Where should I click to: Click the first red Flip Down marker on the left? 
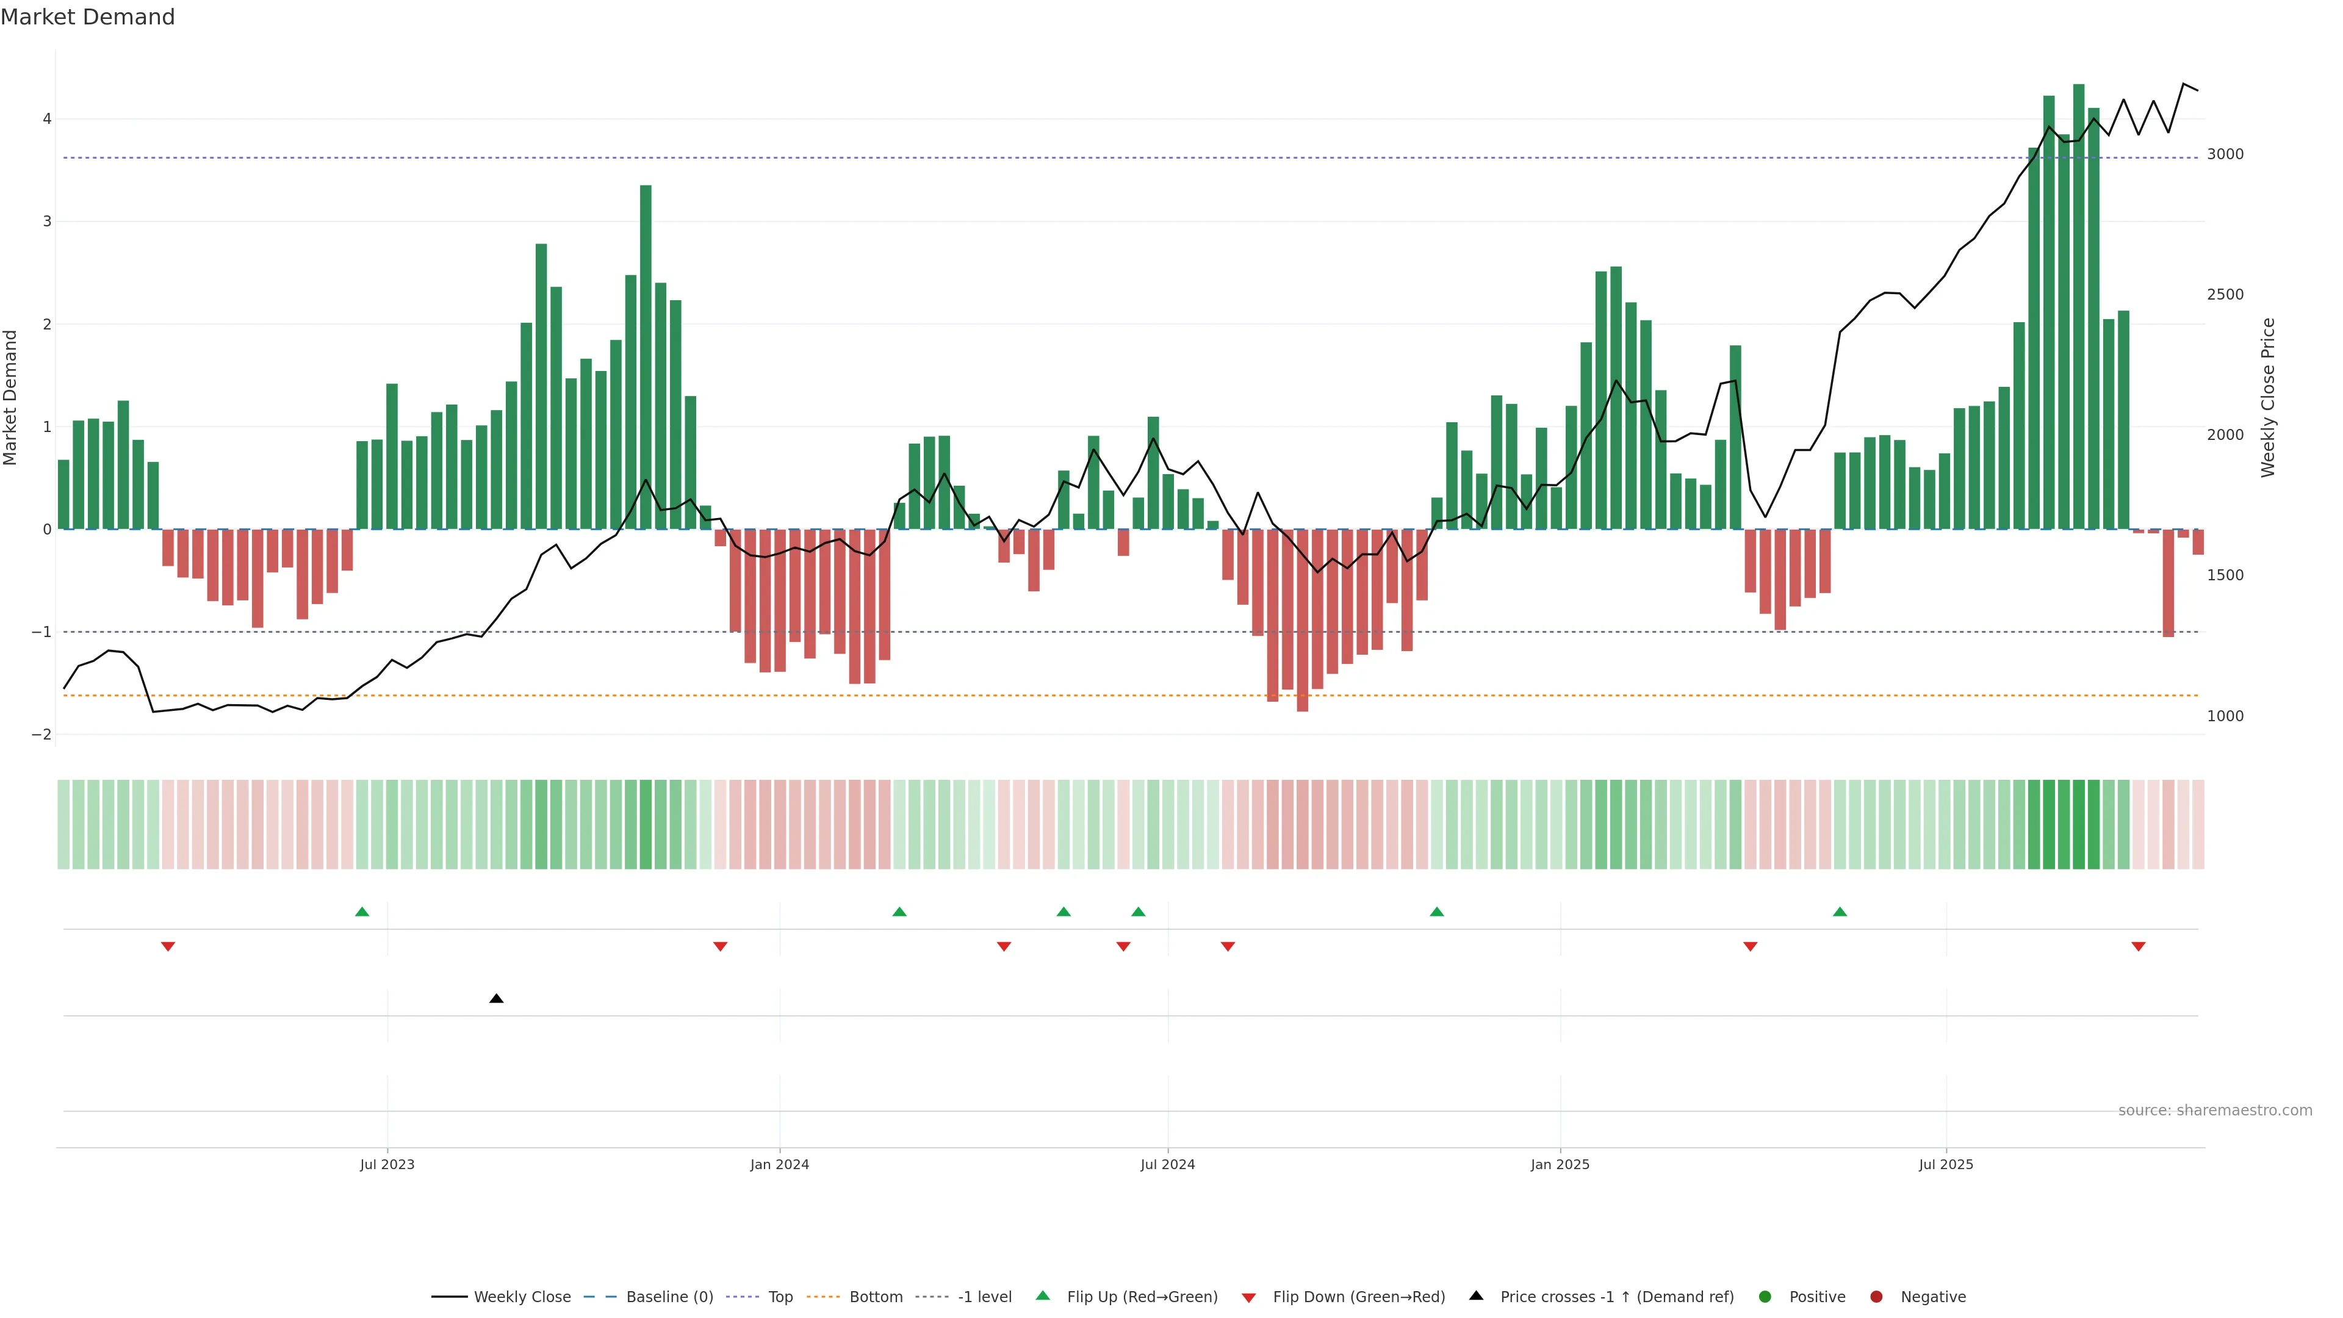point(167,947)
